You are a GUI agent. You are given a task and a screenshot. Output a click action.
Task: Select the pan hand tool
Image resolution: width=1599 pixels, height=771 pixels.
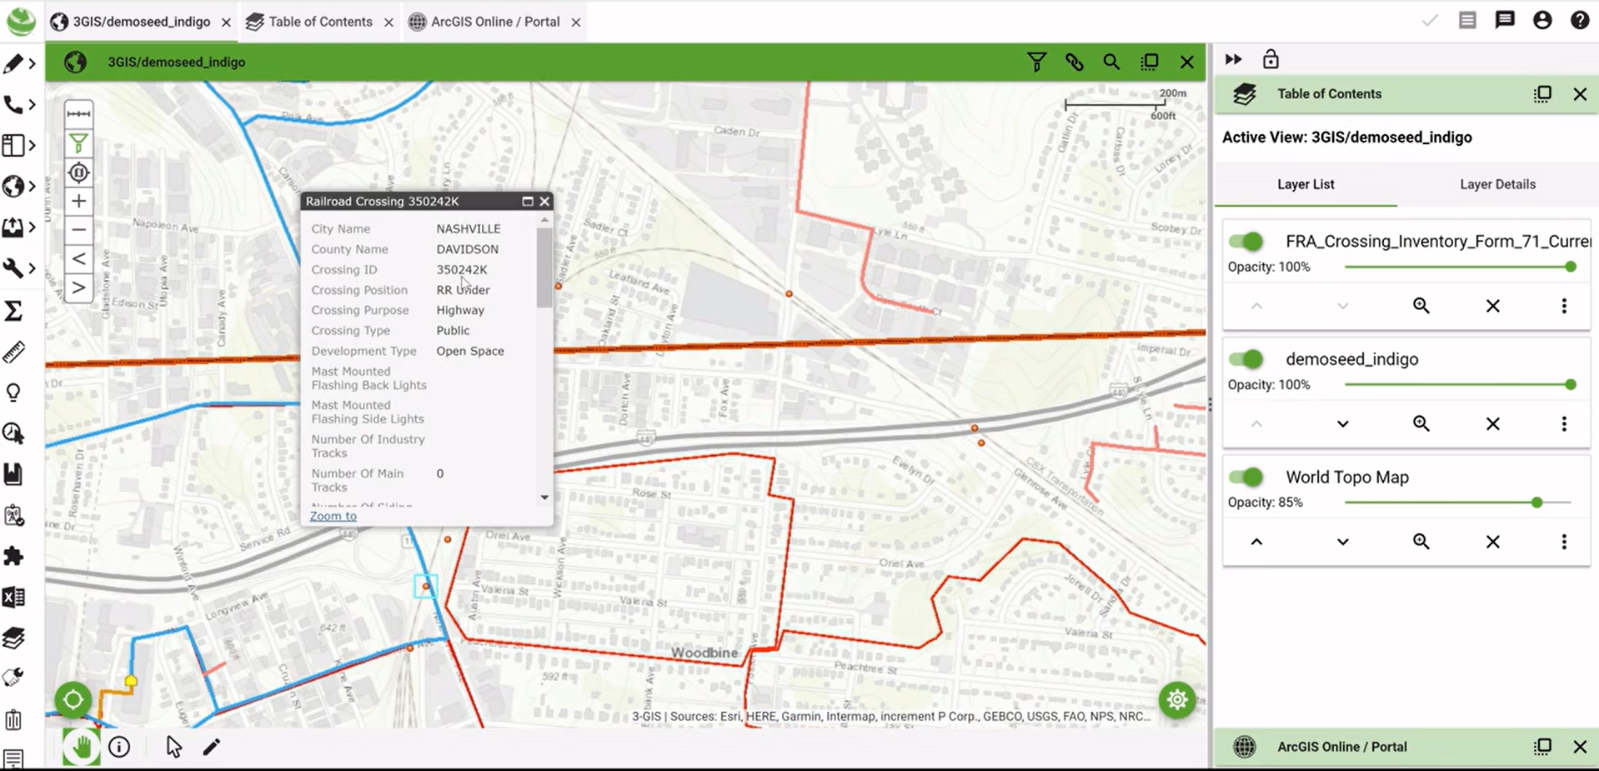82,747
